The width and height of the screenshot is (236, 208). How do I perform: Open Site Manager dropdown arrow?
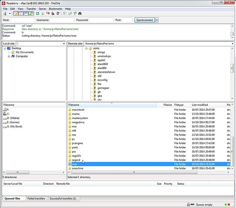coord(10,14)
